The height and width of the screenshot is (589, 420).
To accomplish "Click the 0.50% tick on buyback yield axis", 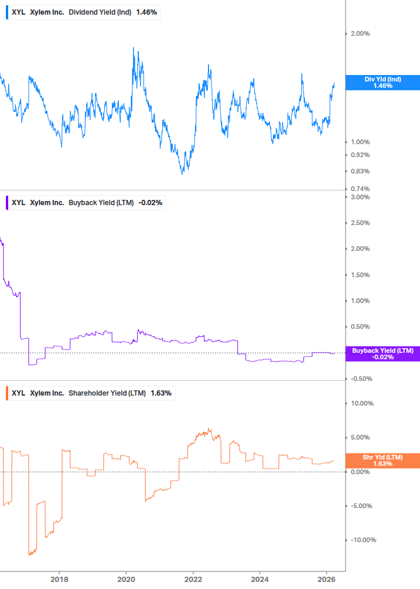I will 360,326.
